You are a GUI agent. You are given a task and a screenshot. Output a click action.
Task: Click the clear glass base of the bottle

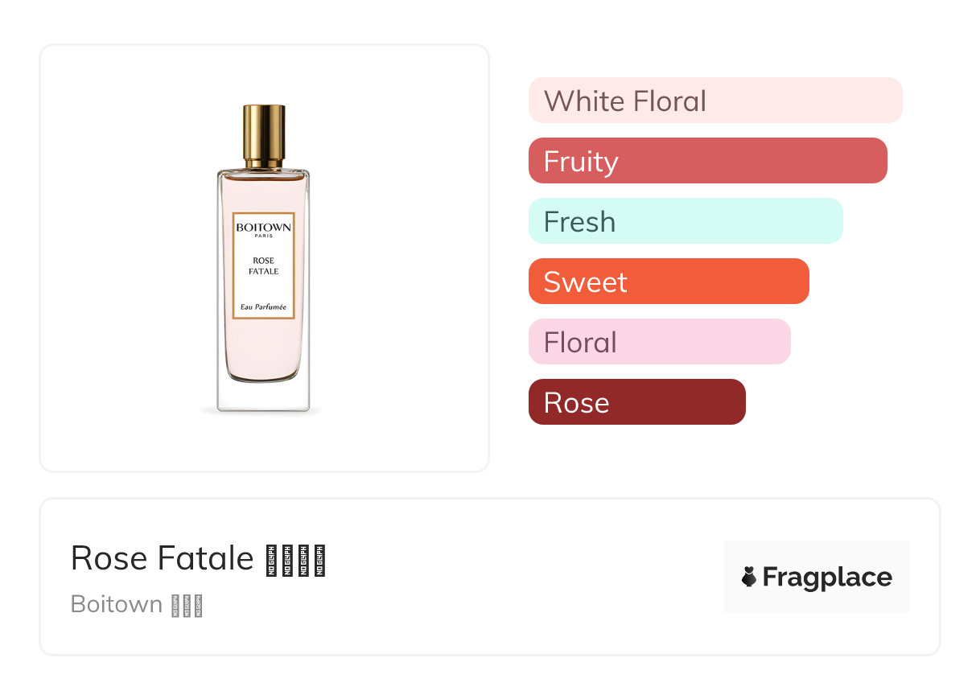tap(263, 396)
